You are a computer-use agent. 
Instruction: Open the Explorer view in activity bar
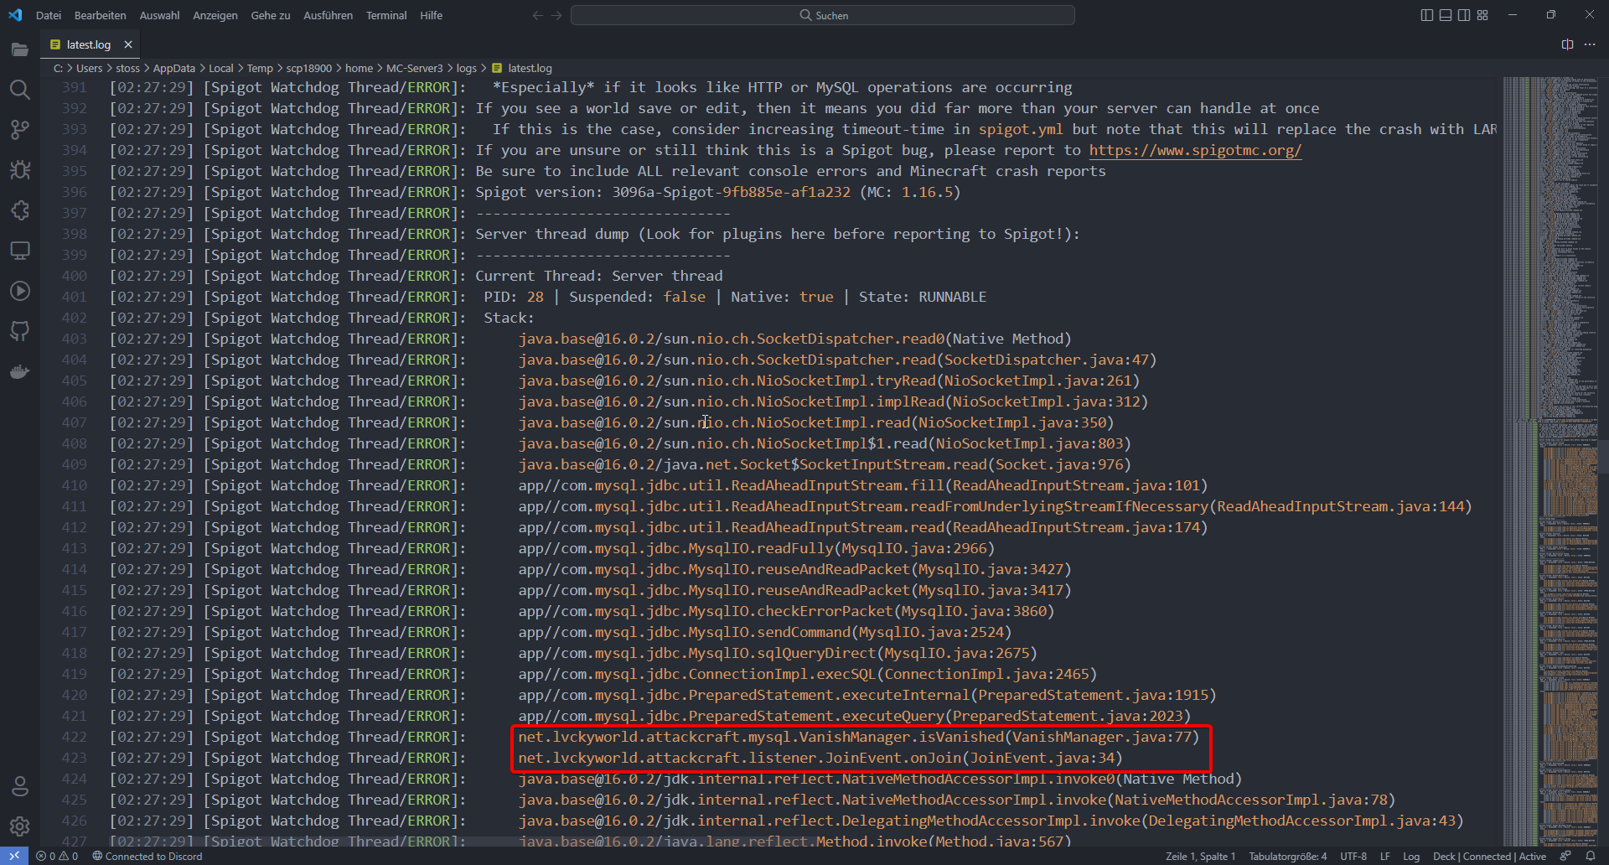[20, 49]
